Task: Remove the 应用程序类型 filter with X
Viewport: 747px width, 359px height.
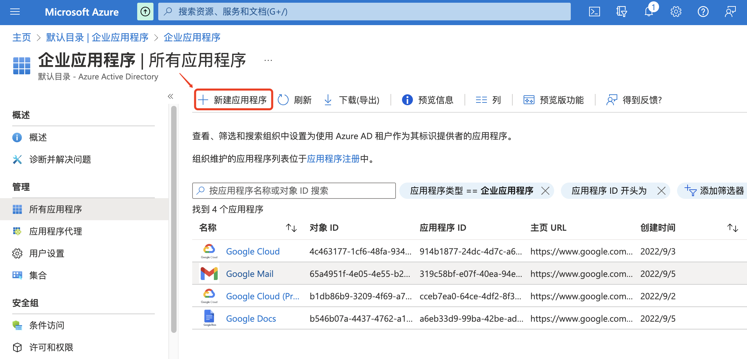Action: (x=545, y=191)
